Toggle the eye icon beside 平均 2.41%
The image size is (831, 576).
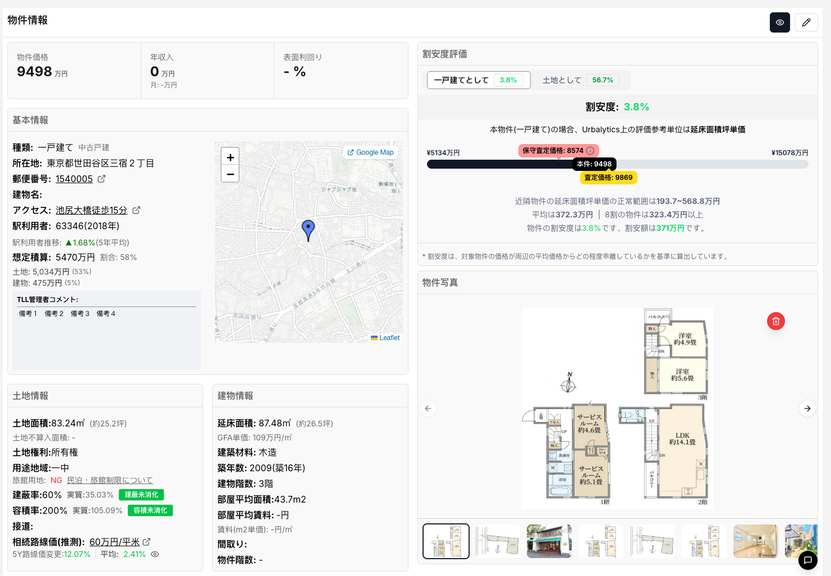155,554
